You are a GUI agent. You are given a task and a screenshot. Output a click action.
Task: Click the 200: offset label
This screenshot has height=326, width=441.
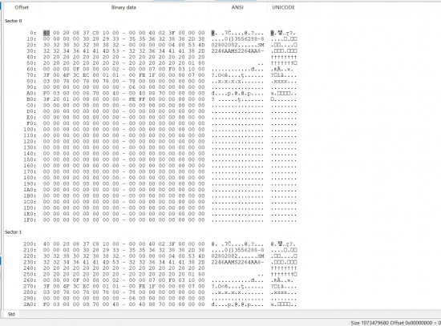pos(30,244)
